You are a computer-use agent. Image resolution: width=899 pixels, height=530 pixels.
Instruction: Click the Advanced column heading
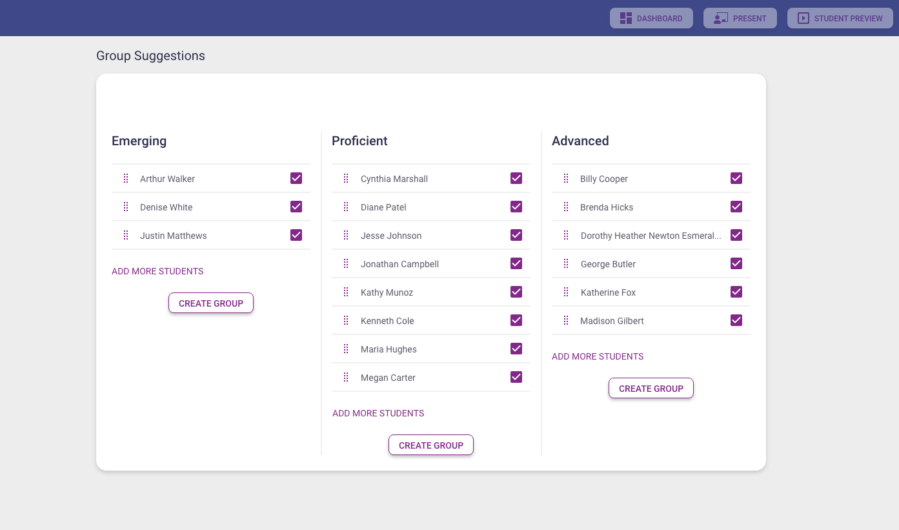click(580, 141)
